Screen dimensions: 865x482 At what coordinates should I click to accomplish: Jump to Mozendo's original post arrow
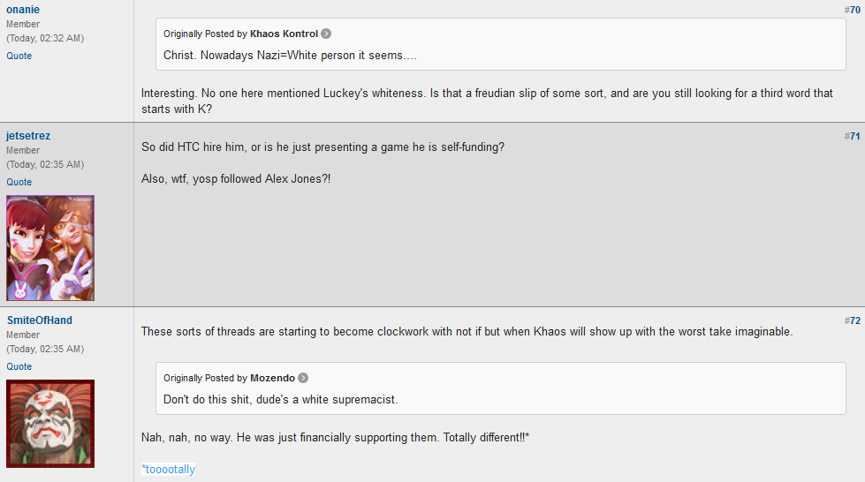(303, 378)
